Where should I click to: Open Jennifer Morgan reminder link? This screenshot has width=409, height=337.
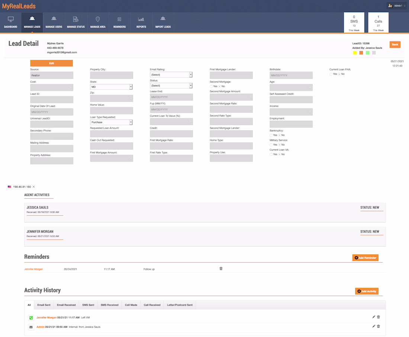33,269
